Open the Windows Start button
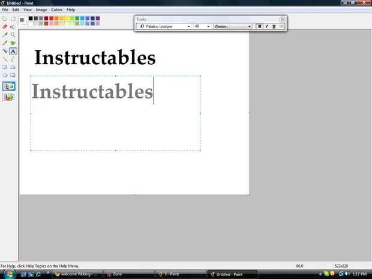372x279 pixels. [x=10, y=274]
